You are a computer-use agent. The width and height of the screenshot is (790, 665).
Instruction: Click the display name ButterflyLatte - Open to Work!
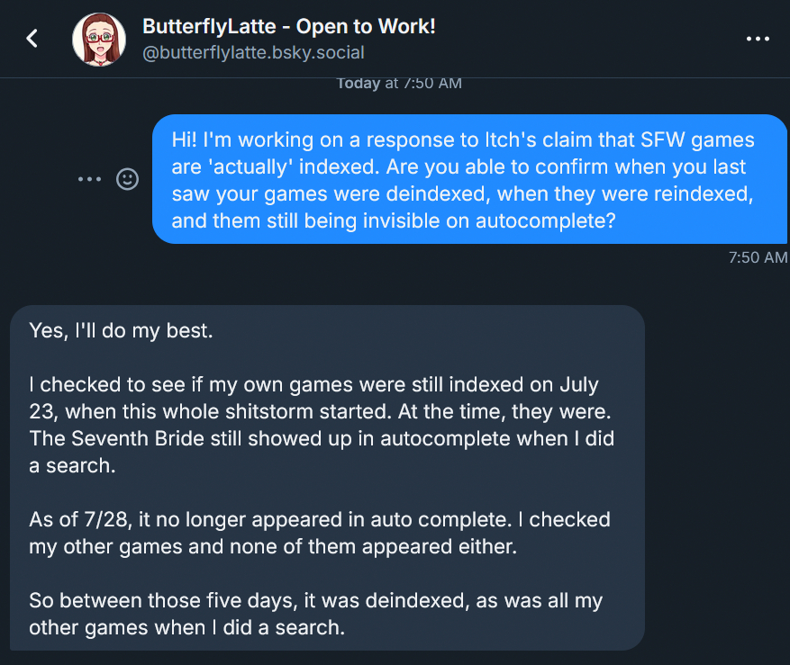coord(289,27)
